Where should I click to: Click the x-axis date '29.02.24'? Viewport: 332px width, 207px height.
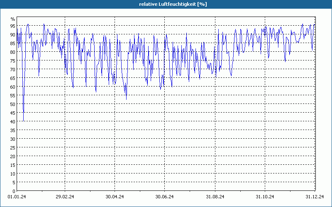65,197
